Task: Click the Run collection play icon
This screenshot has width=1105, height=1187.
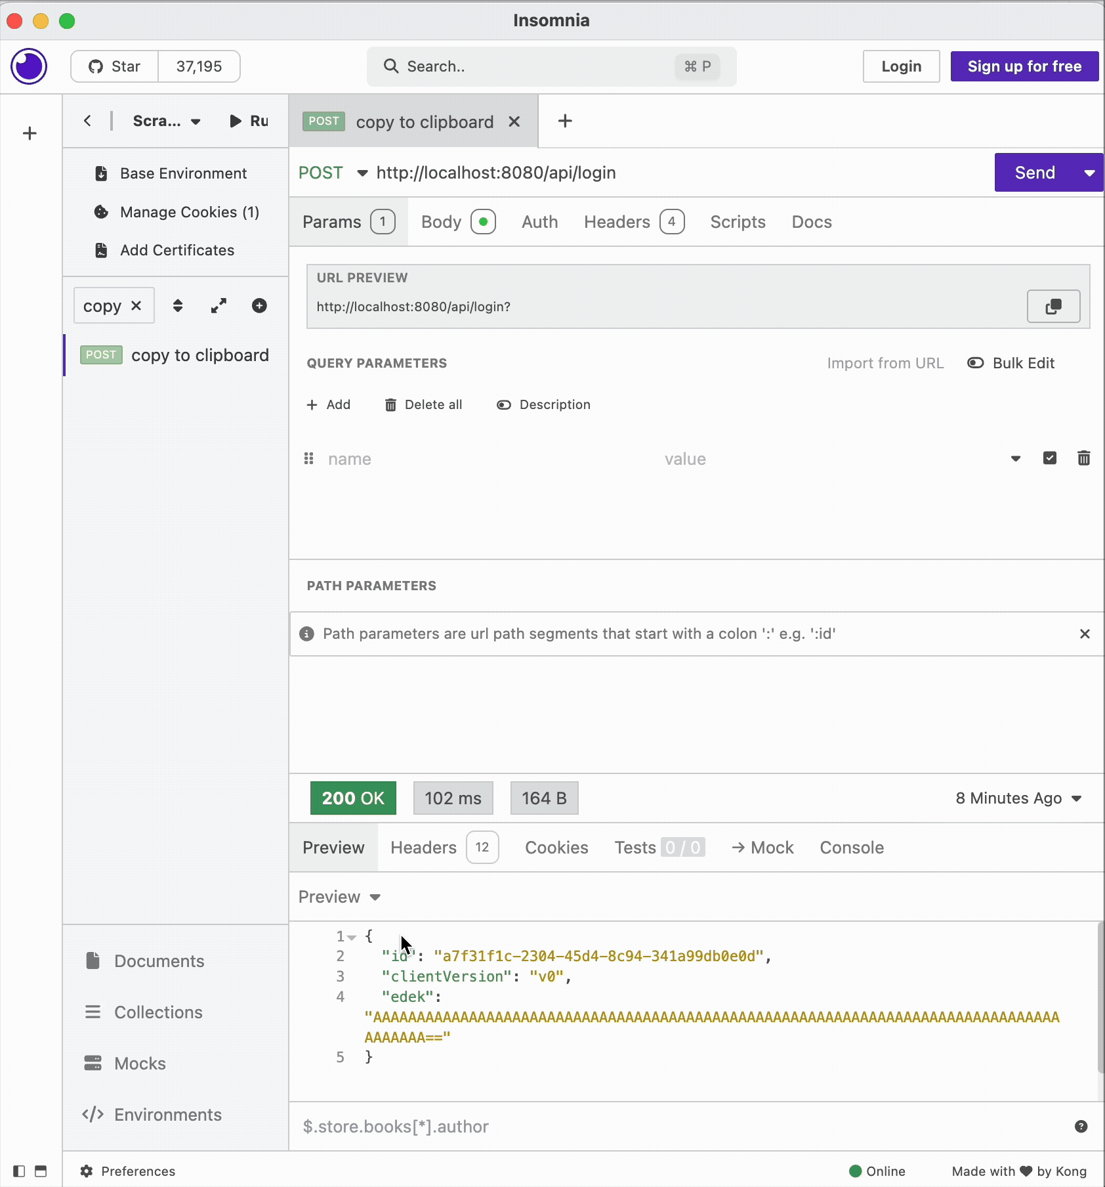Action: pos(235,121)
